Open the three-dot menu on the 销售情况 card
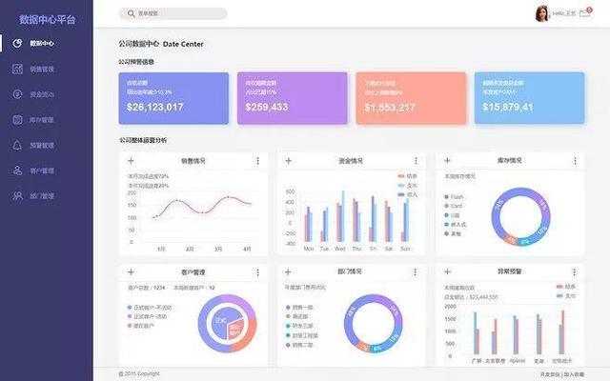610x381 pixels. click(x=257, y=161)
